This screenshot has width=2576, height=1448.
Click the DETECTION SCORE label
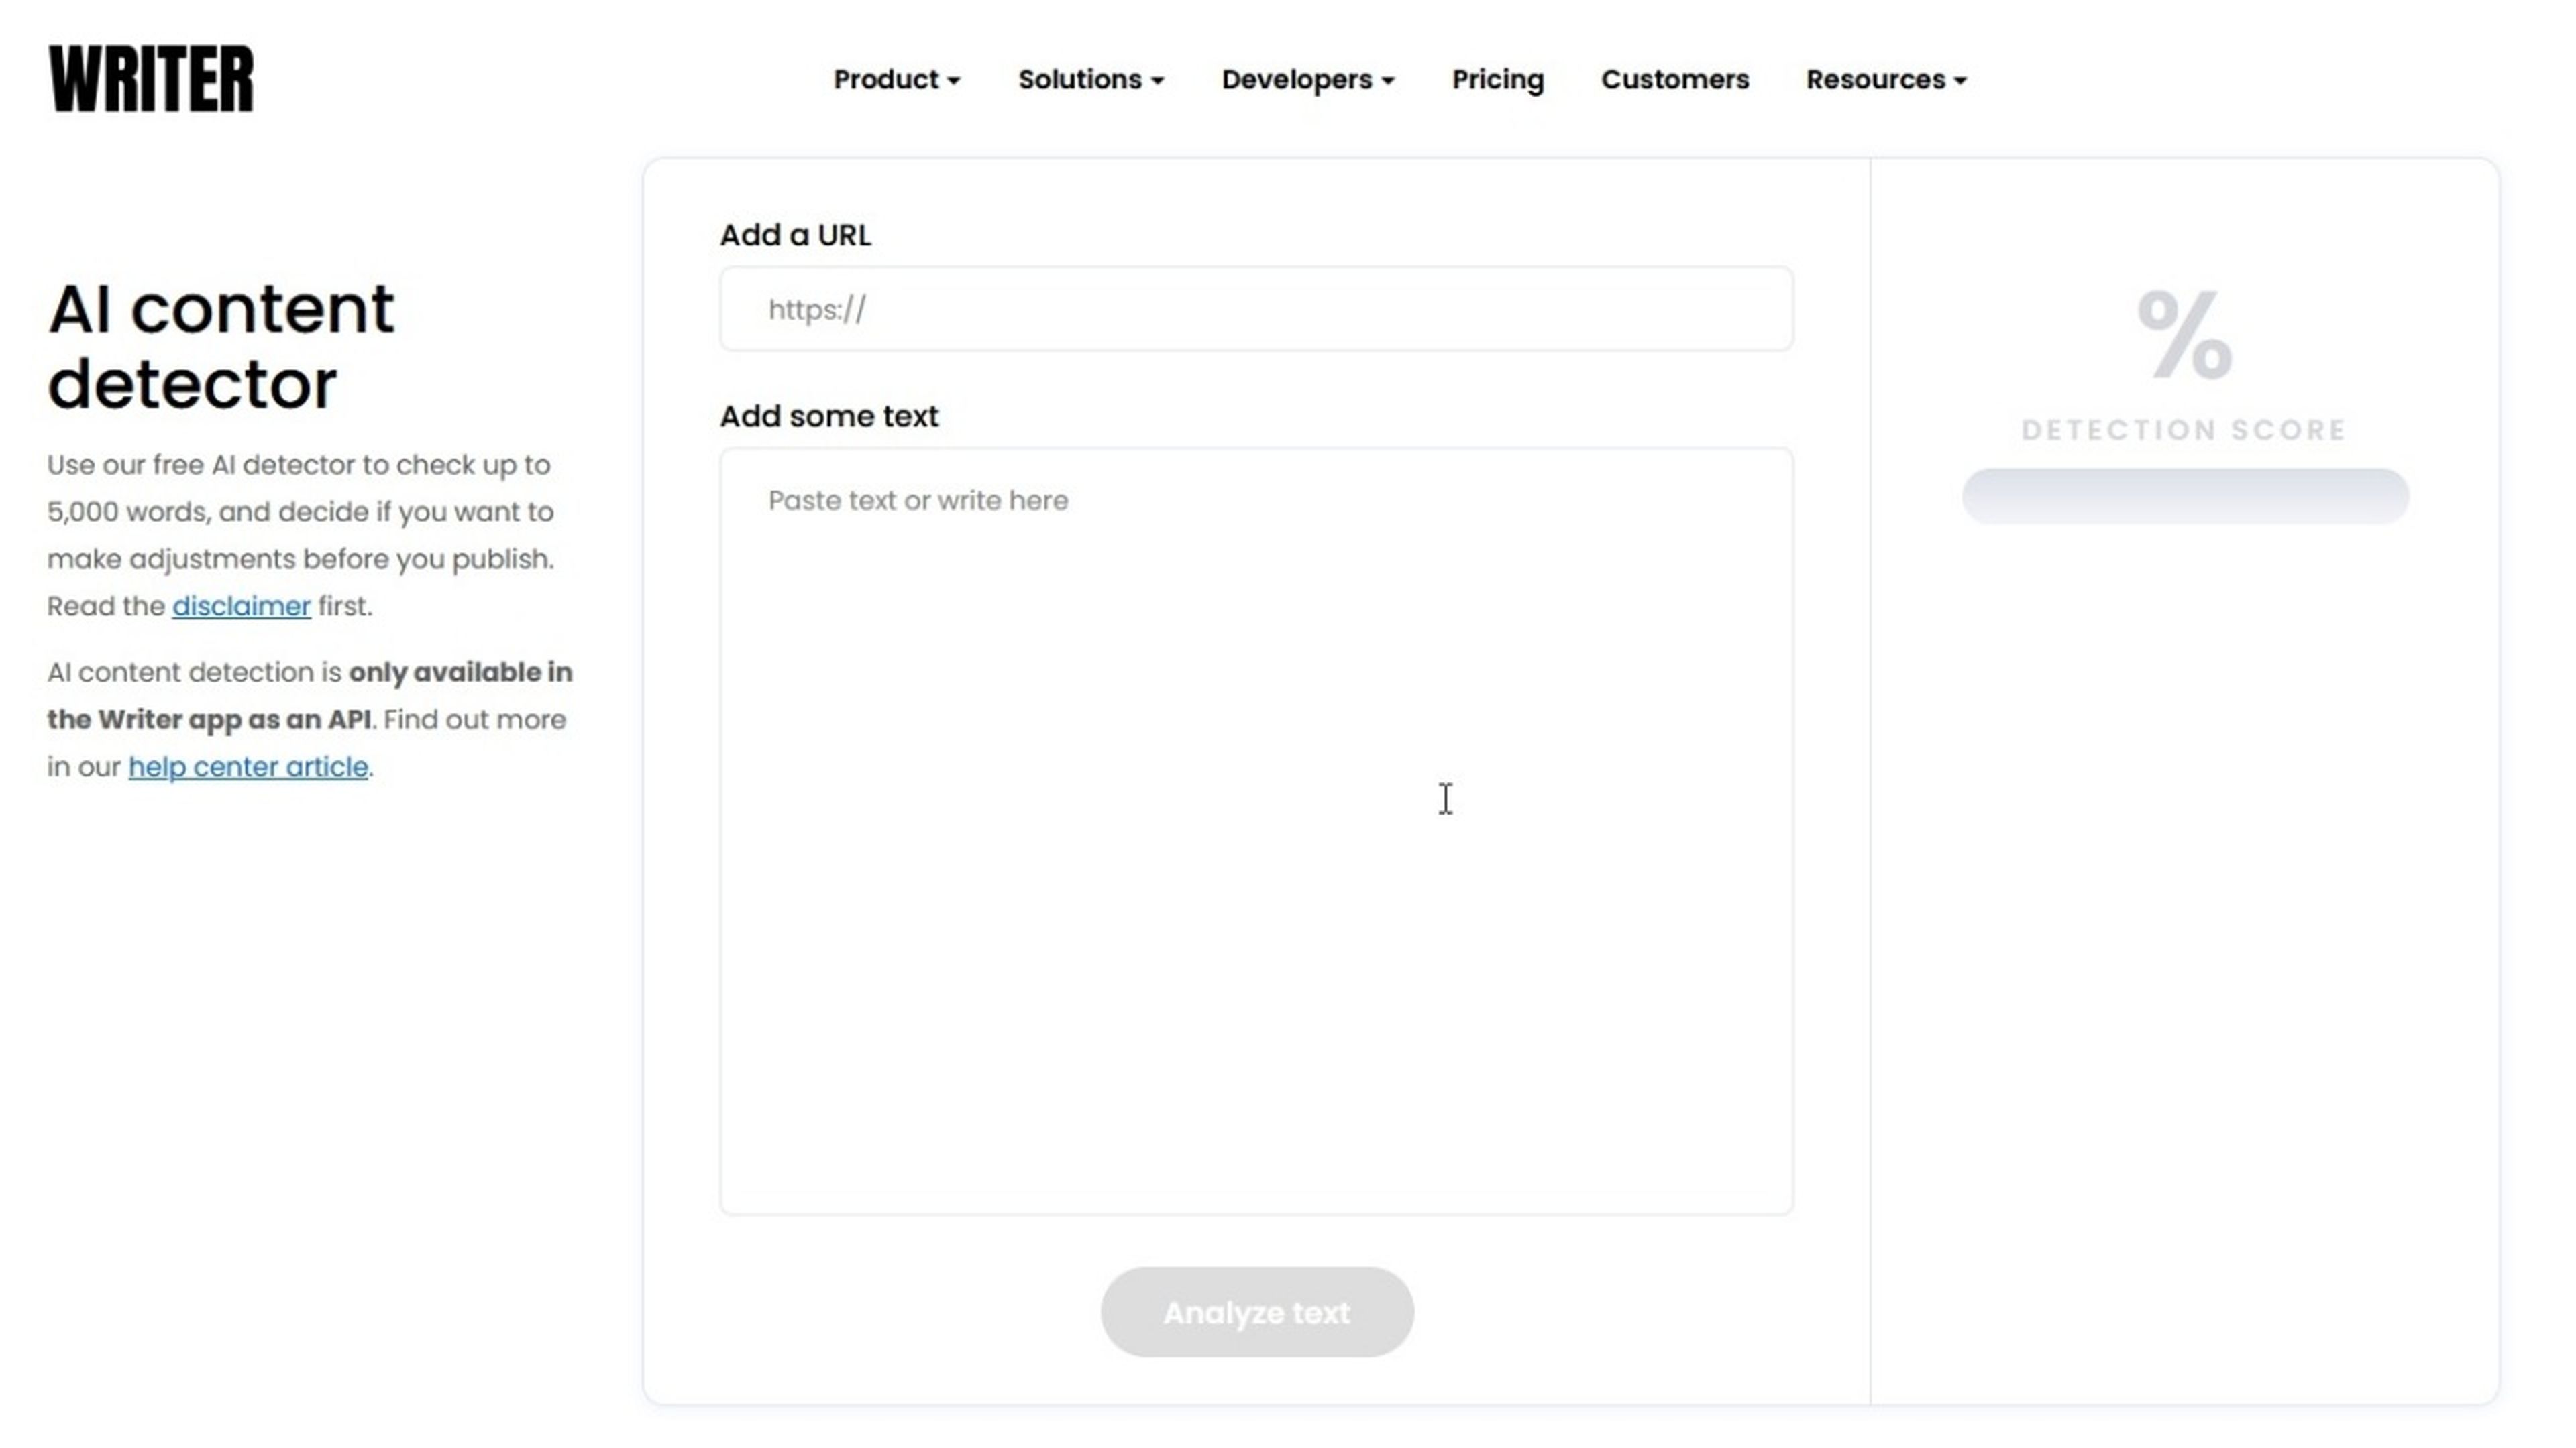[2184, 430]
